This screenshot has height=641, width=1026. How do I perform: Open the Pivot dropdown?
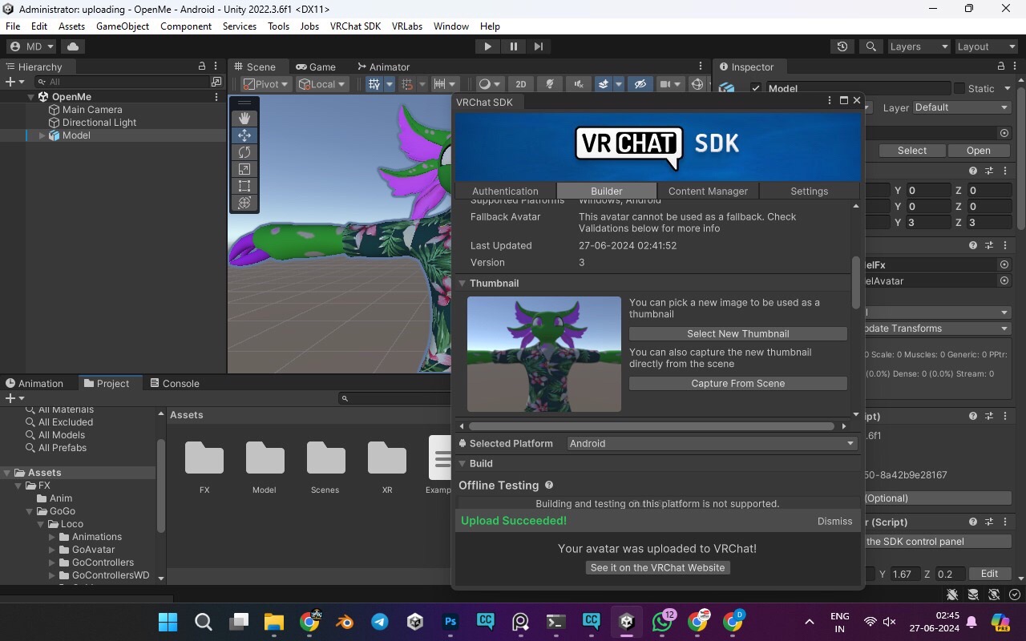[265, 84]
